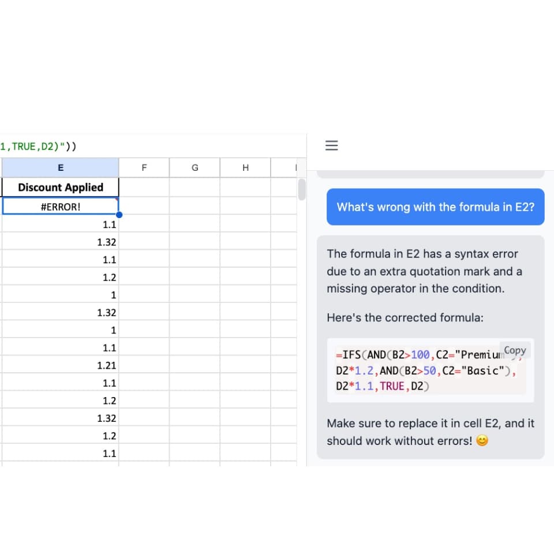Click the "What's wrong with the formula" message
Viewport: 554px width, 554px height.
click(x=436, y=207)
